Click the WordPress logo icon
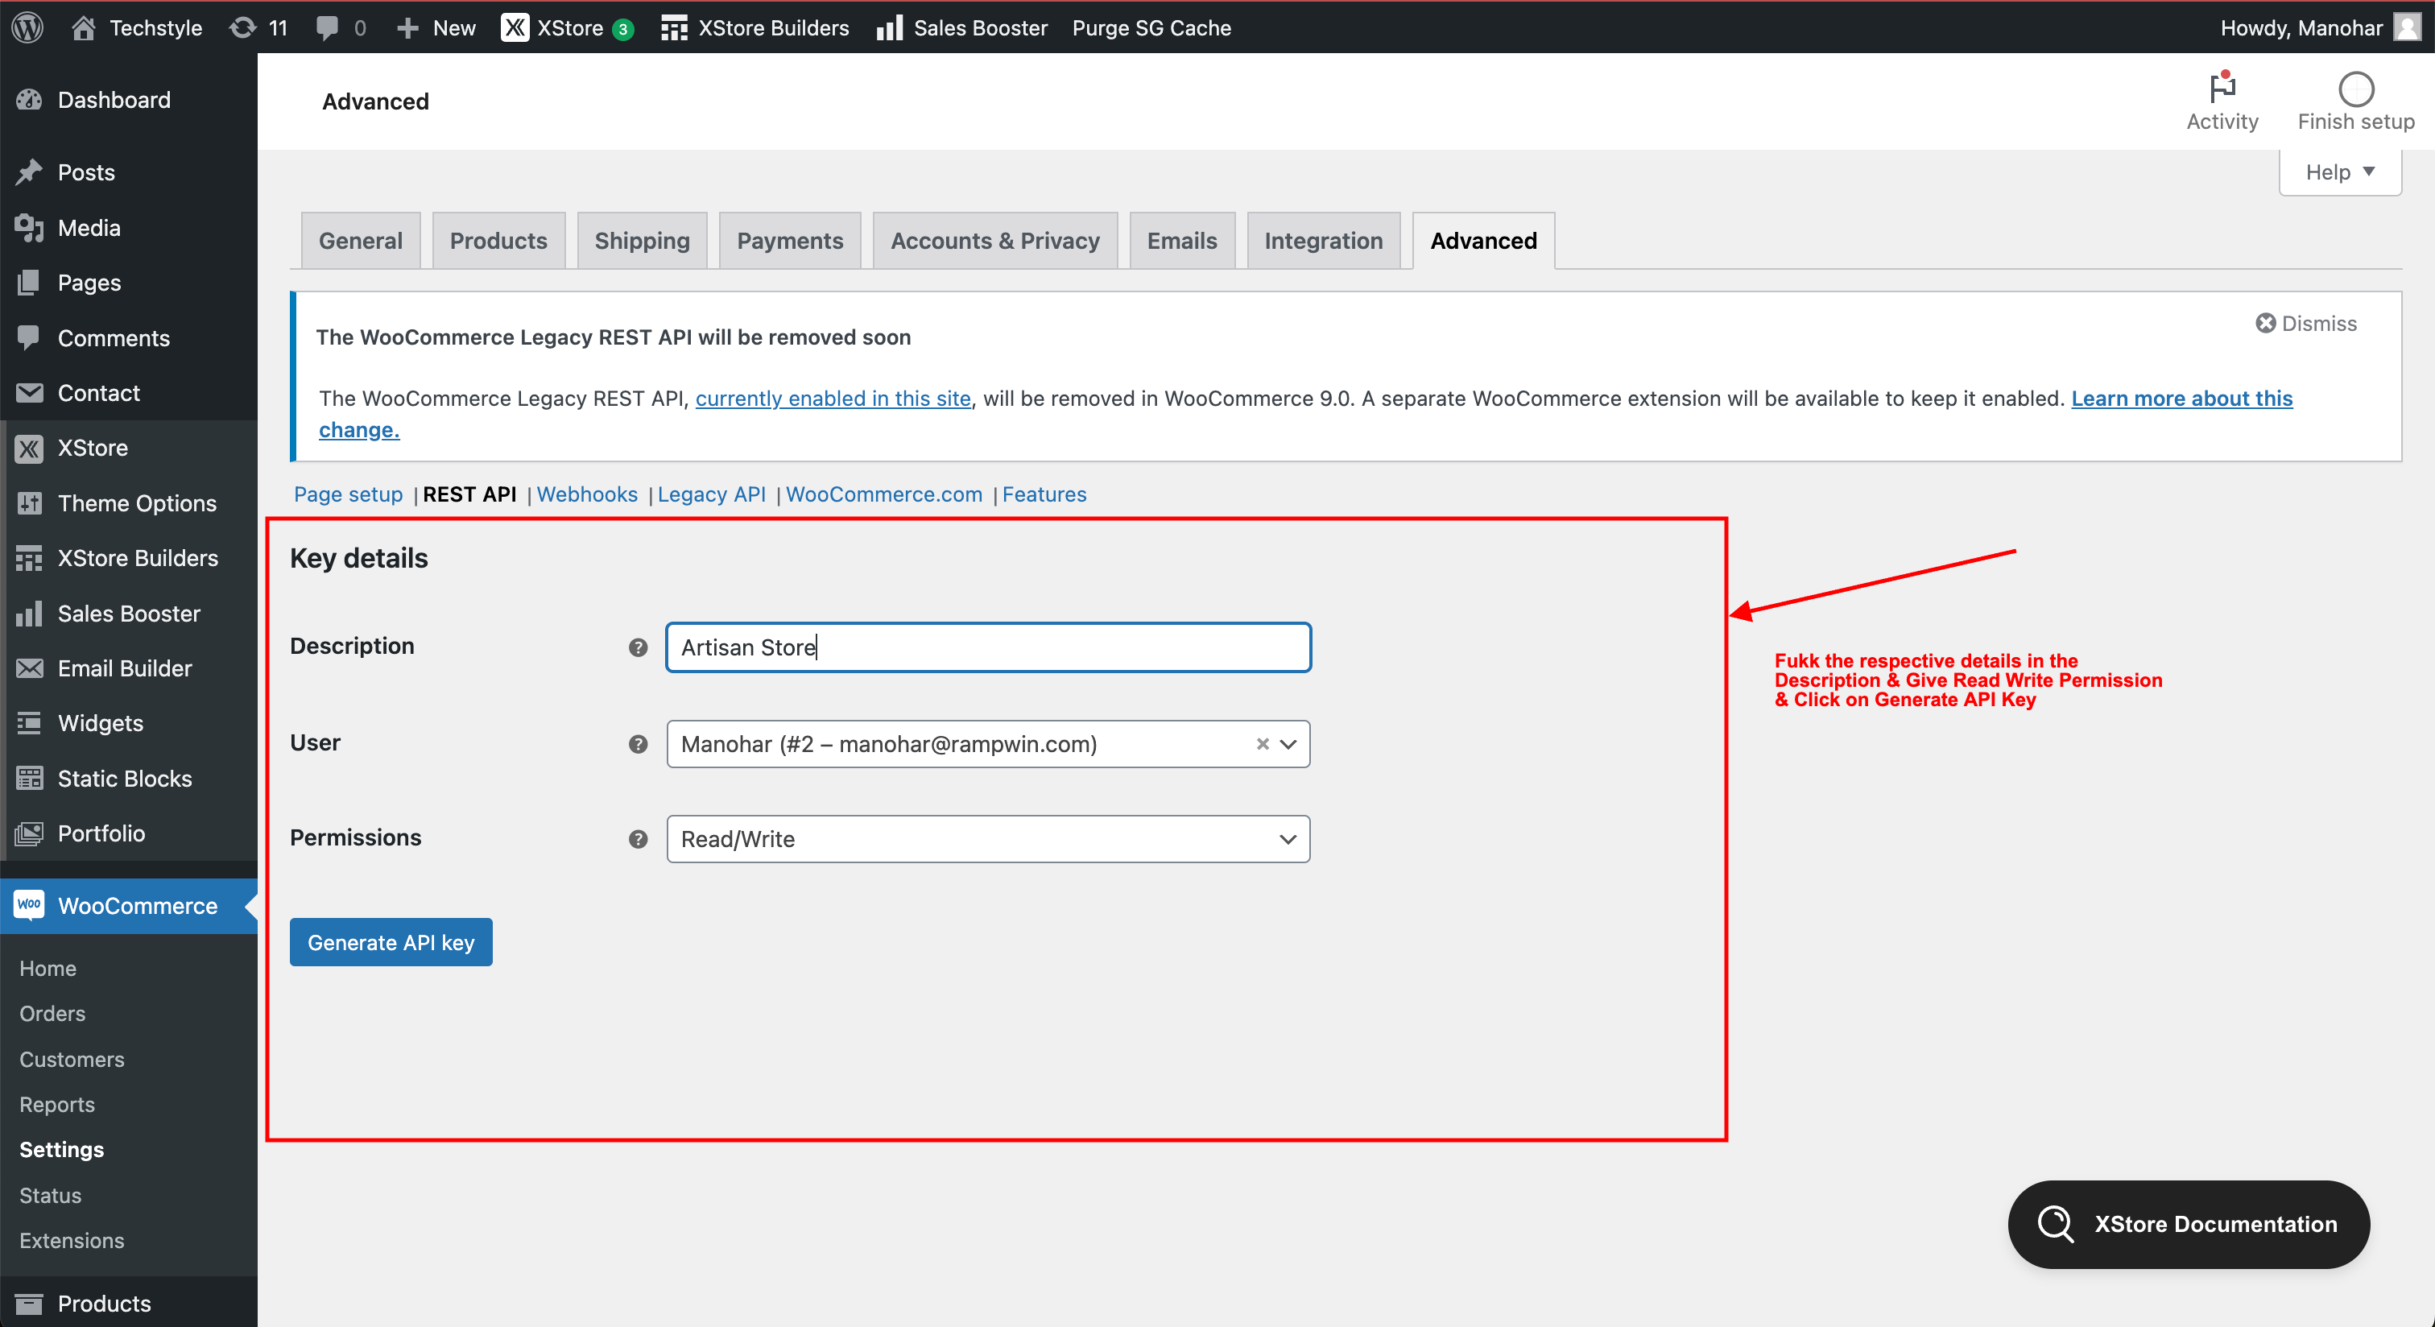This screenshot has height=1327, width=2435. click(x=28, y=27)
